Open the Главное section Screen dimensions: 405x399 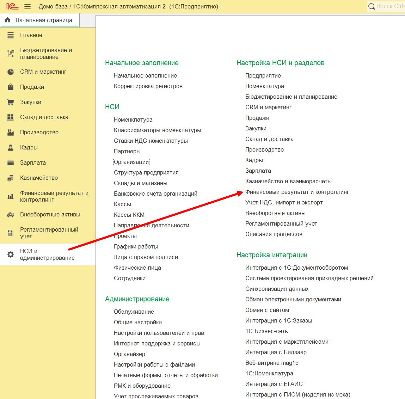(x=31, y=35)
